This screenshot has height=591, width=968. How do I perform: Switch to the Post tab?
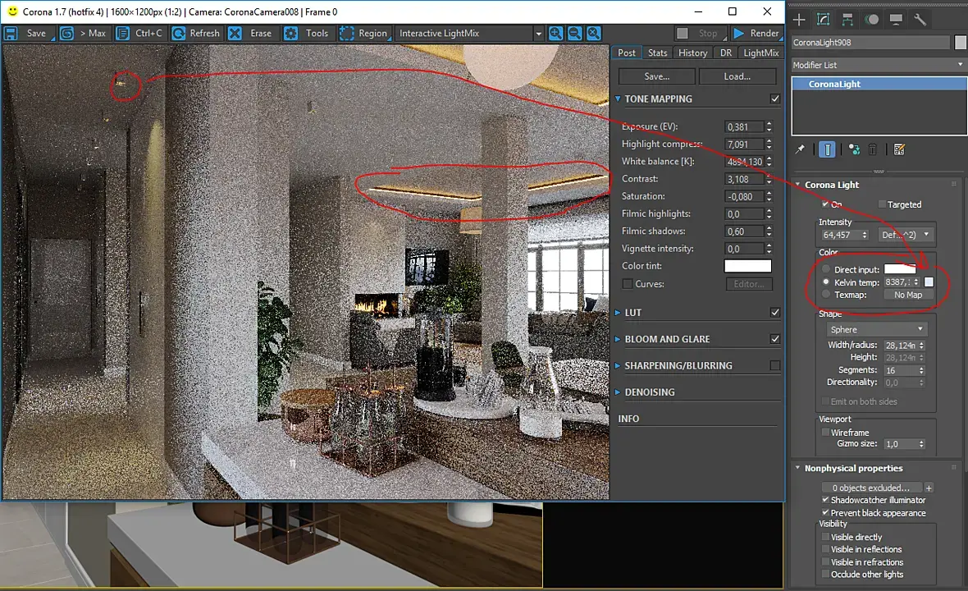click(627, 53)
